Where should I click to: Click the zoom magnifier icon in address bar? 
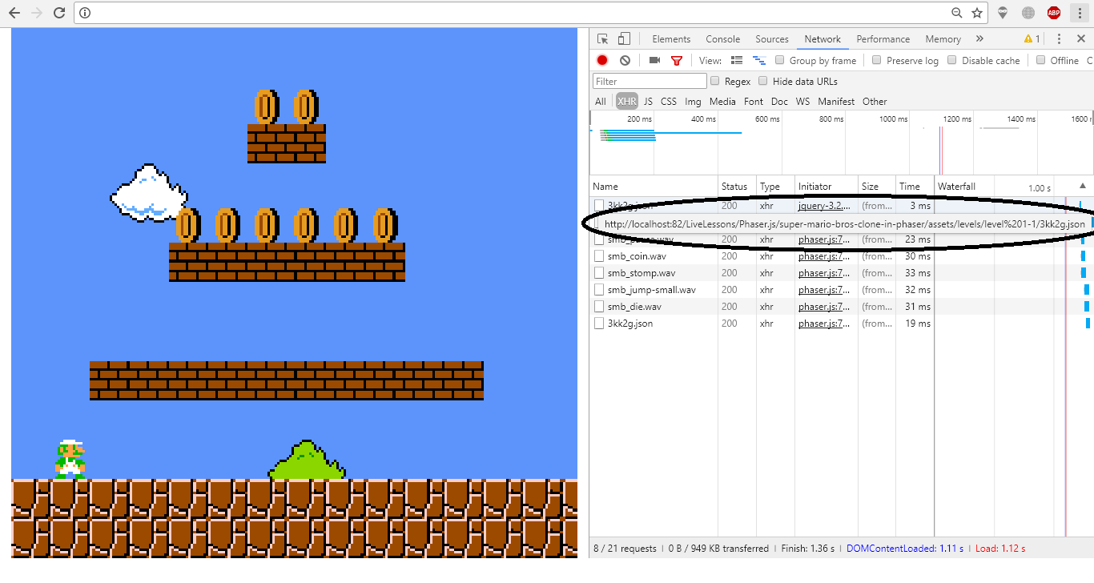pyautogui.click(x=956, y=13)
